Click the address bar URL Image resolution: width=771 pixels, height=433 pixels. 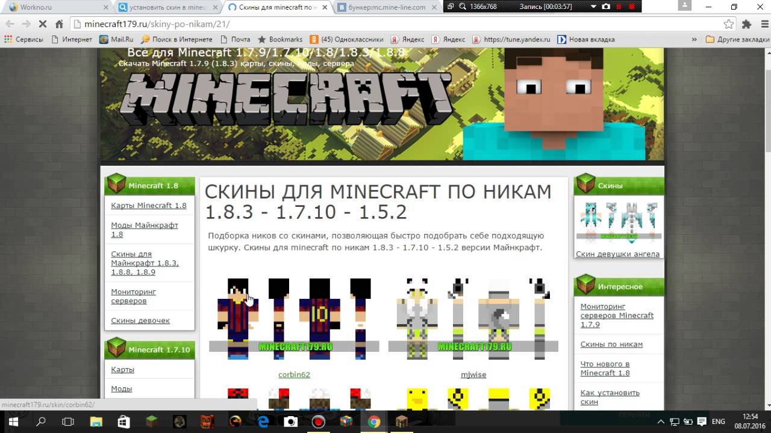click(x=157, y=24)
